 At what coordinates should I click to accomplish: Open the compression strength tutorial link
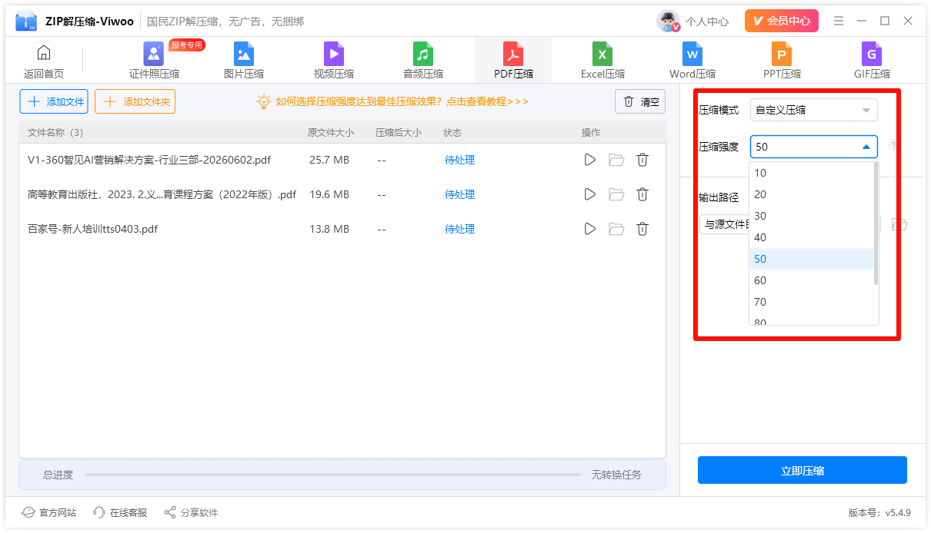coord(392,101)
